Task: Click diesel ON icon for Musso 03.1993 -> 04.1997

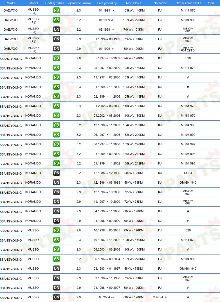Action: pos(57,269)
